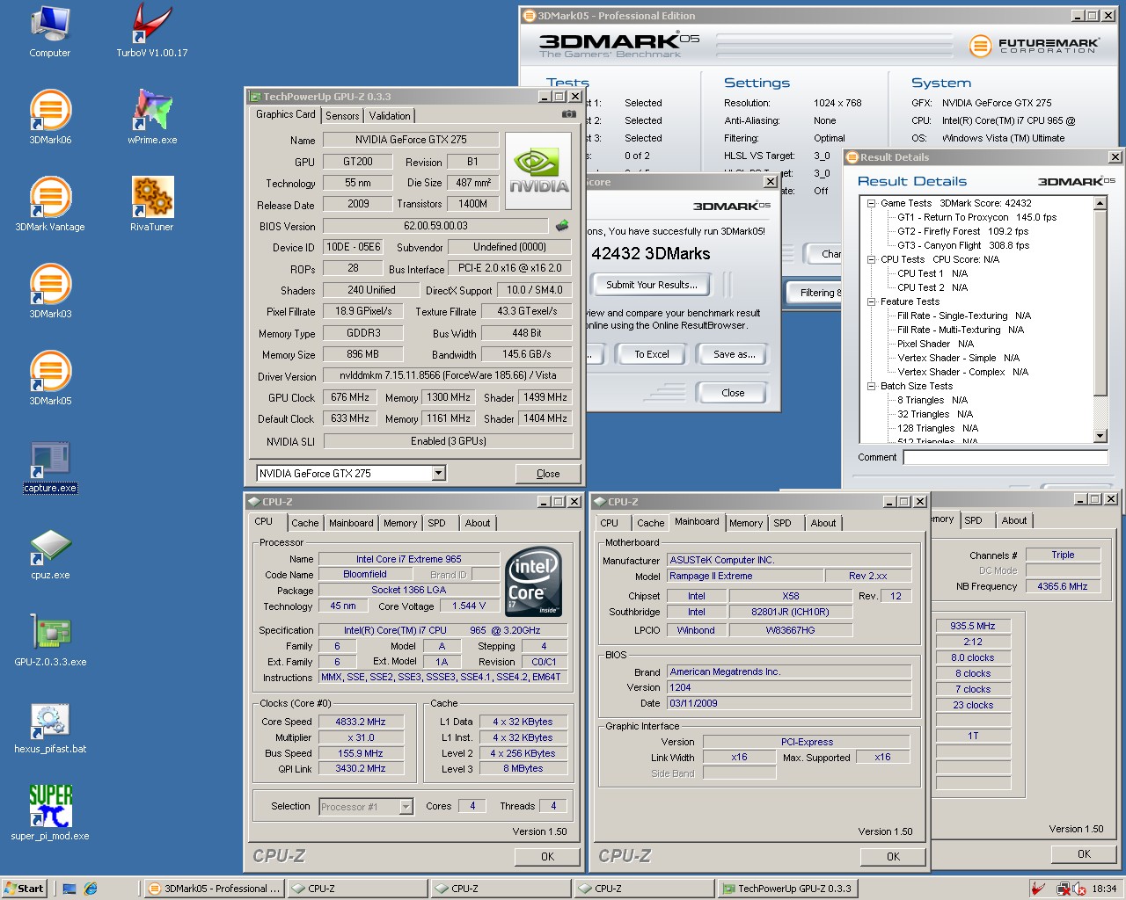This screenshot has height=900, width=1126.
Task: Click Submit Your Results button
Action: pyautogui.click(x=652, y=285)
